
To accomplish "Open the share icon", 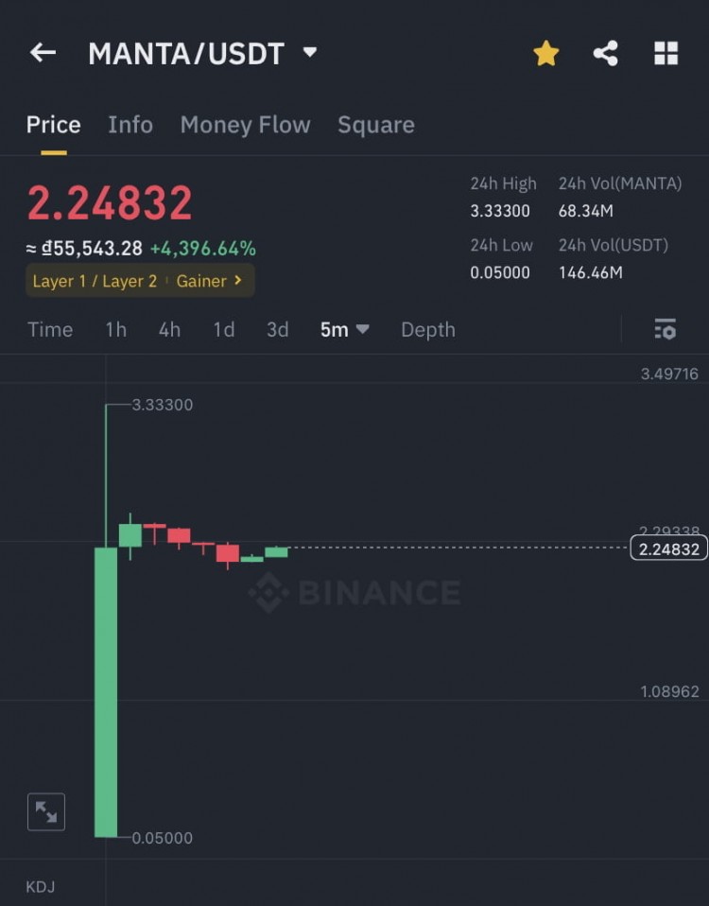I will tap(606, 54).
